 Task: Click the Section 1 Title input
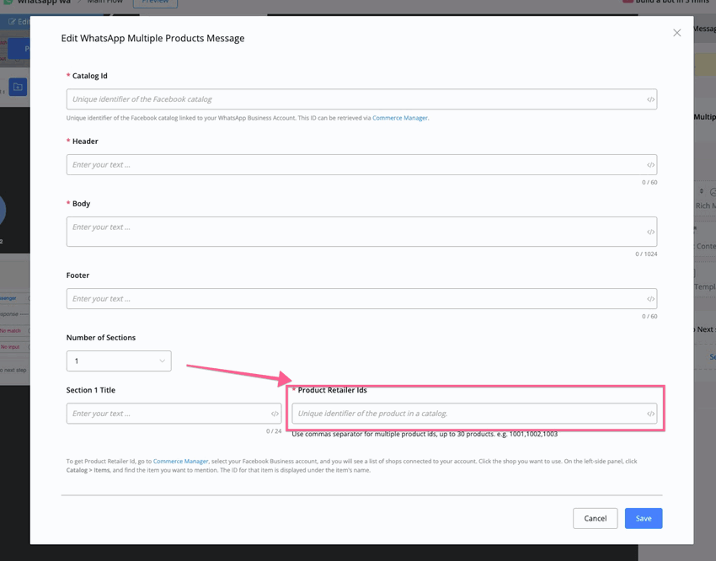click(168, 414)
